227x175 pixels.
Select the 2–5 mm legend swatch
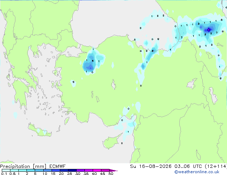tap(31, 170)
